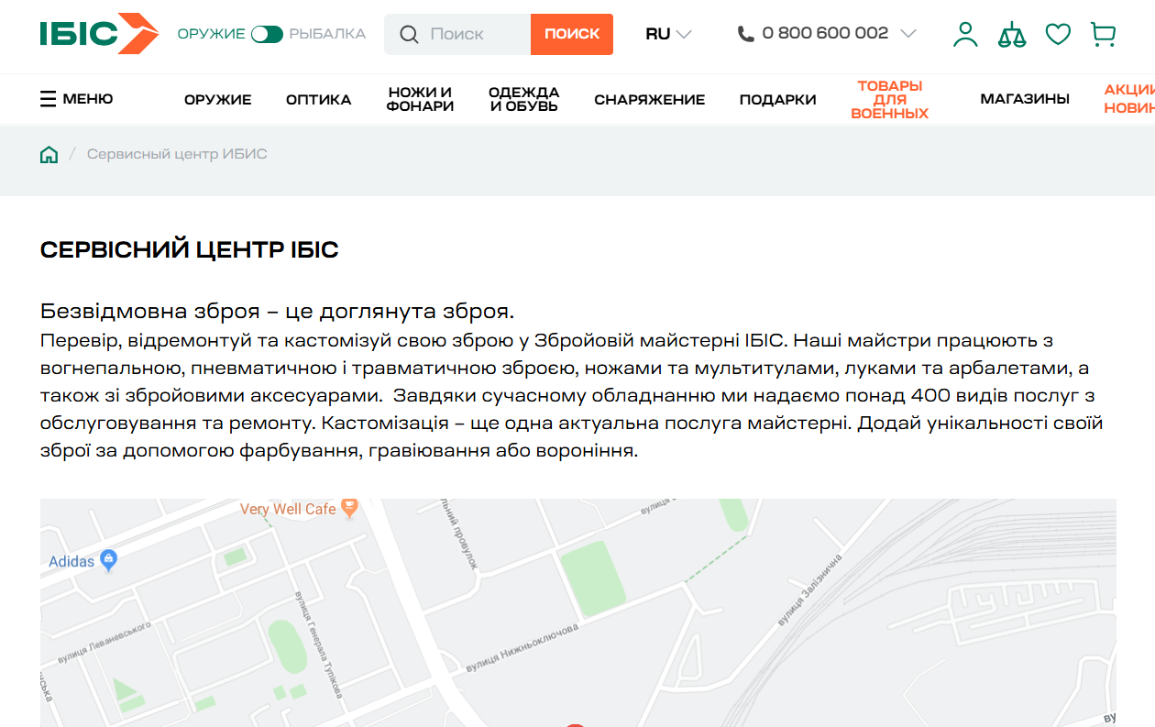The width and height of the screenshot is (1155, 727).
Task: Open the НОЖИ И ФОНАРИ category
Action: [420, 99]
